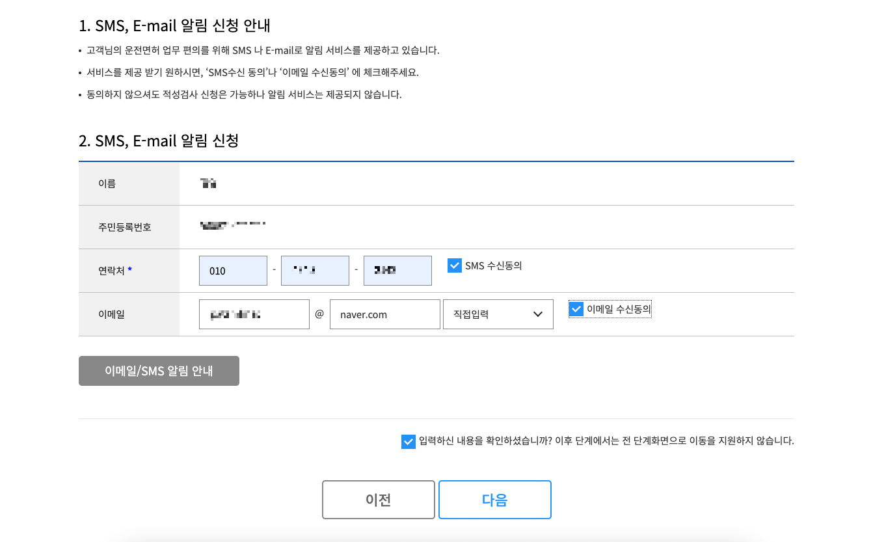Click the 010 phone prefix field
The width and height of the screenshot is (886, 542).
pyautogui.click(x=233, y=270)
